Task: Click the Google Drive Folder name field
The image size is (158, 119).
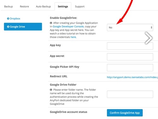Action: (130, 94)
